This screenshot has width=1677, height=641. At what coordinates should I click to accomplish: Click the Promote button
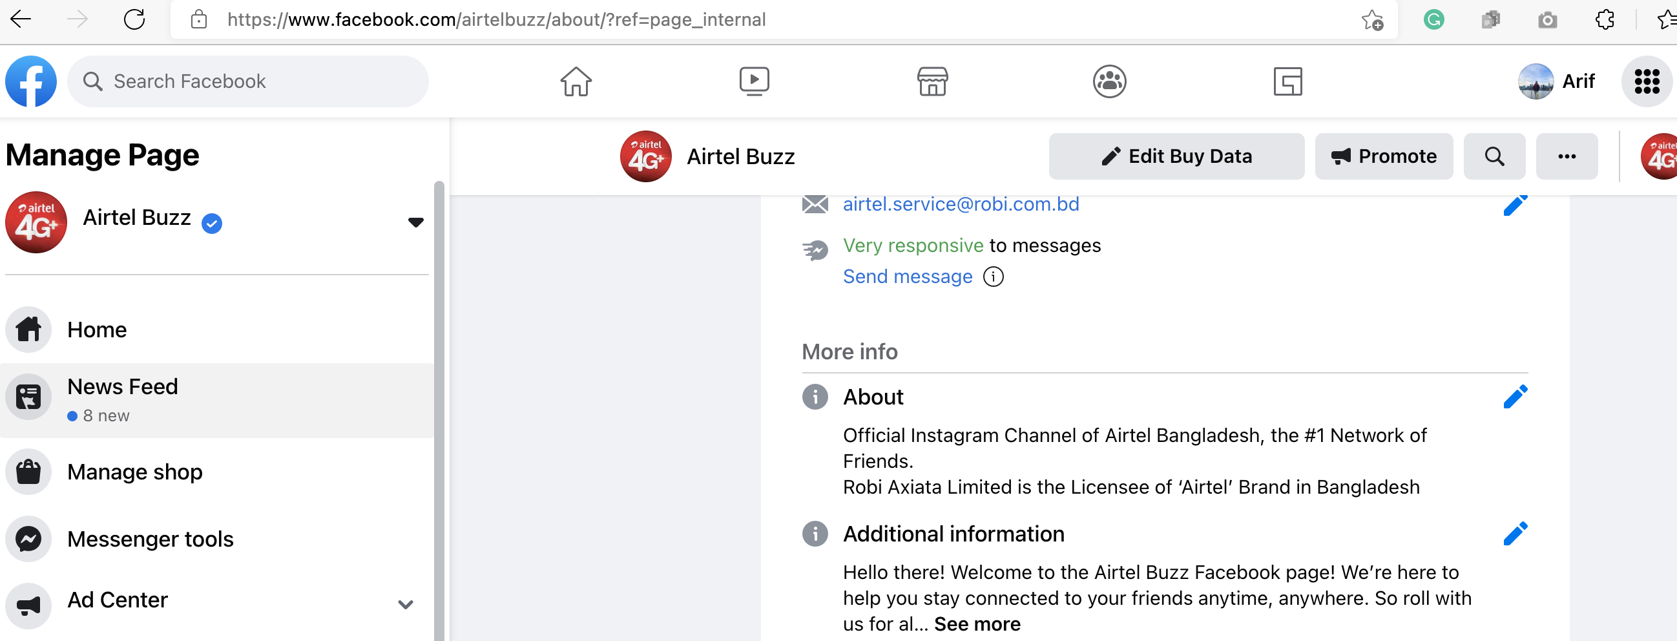[1383, 156]
